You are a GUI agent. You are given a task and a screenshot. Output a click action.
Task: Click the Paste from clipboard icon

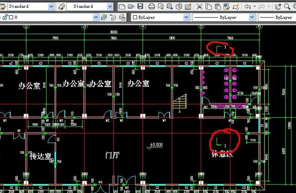click(x=218, y=7)
